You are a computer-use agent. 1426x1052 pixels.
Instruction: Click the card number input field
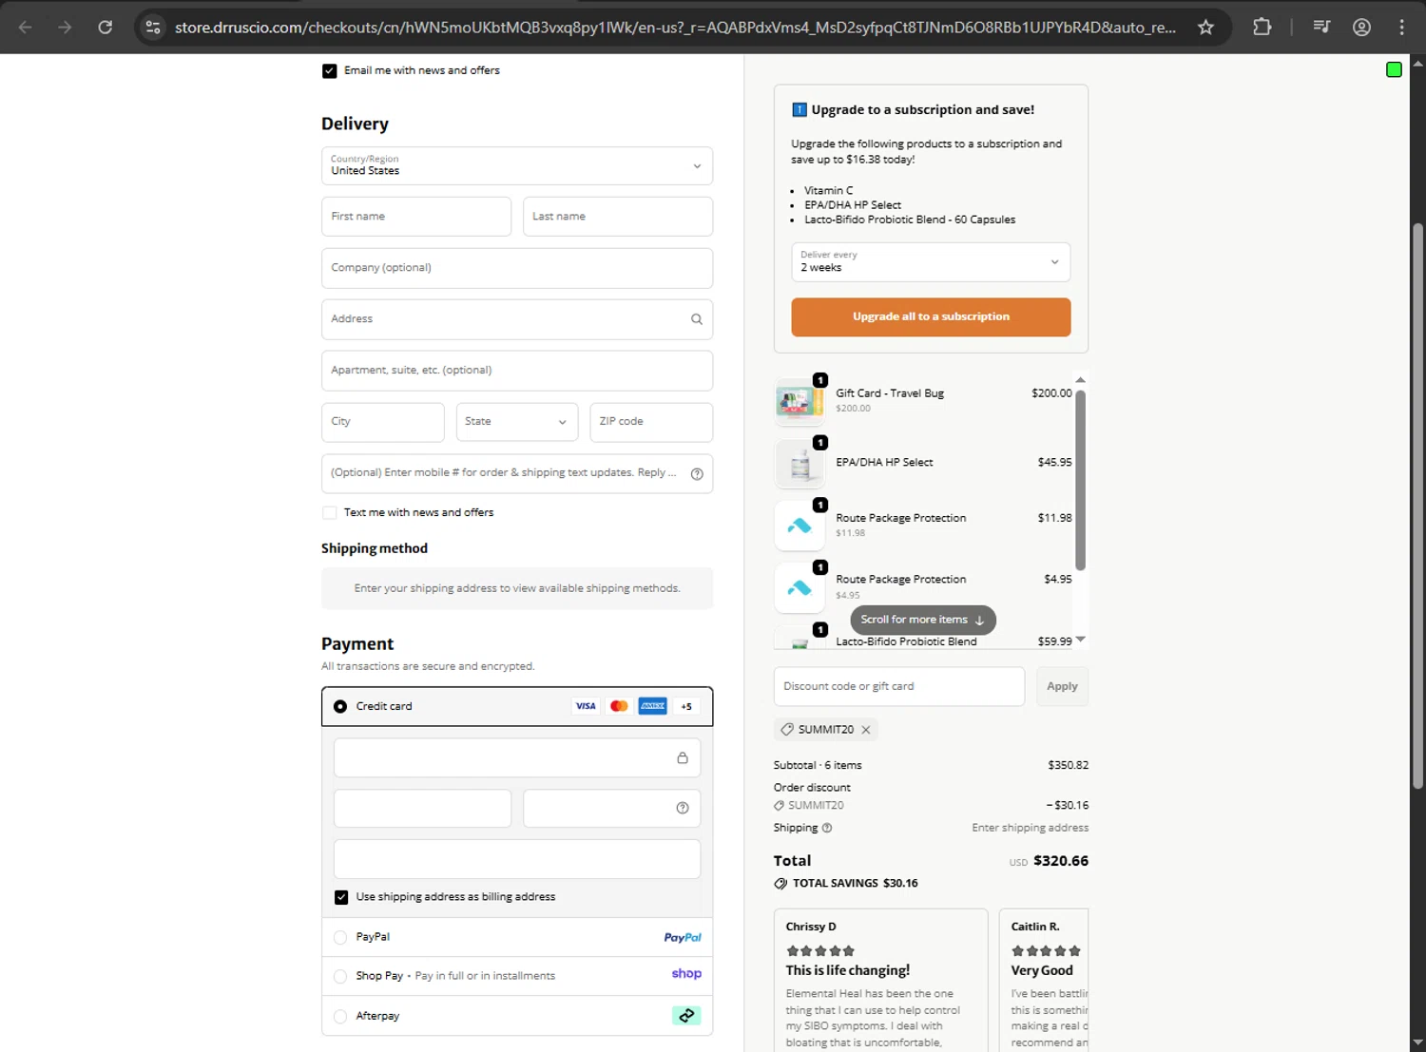tap(517, 757)
